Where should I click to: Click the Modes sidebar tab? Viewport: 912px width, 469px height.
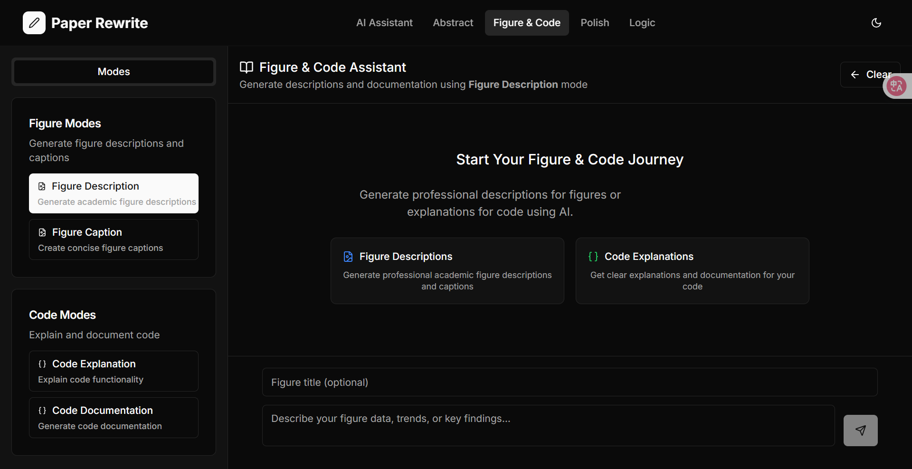coord(114,72)
